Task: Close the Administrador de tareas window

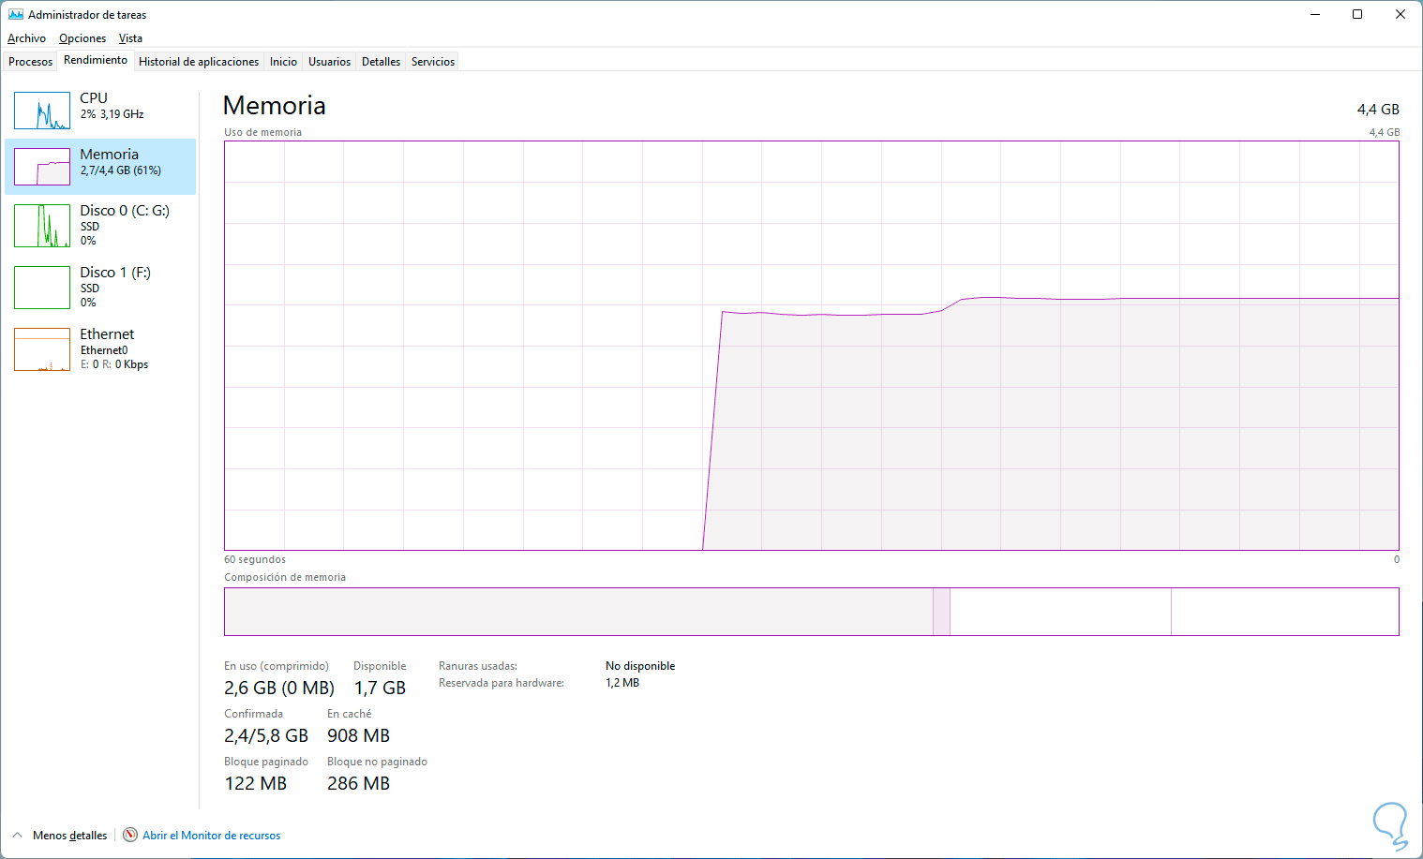Action: point(1401,15)
